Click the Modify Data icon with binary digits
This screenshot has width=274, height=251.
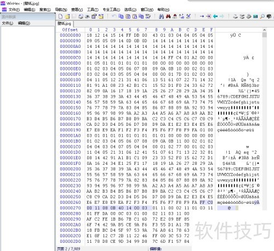point(148,16)
